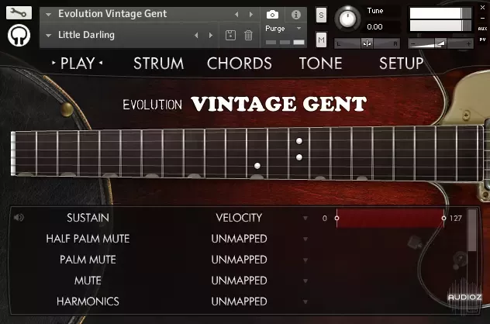The image size is (490, 324).
Task: Click the UNMAPPED label for PALM MUTE
Action: pyautogui.click(x=239, y=260)
